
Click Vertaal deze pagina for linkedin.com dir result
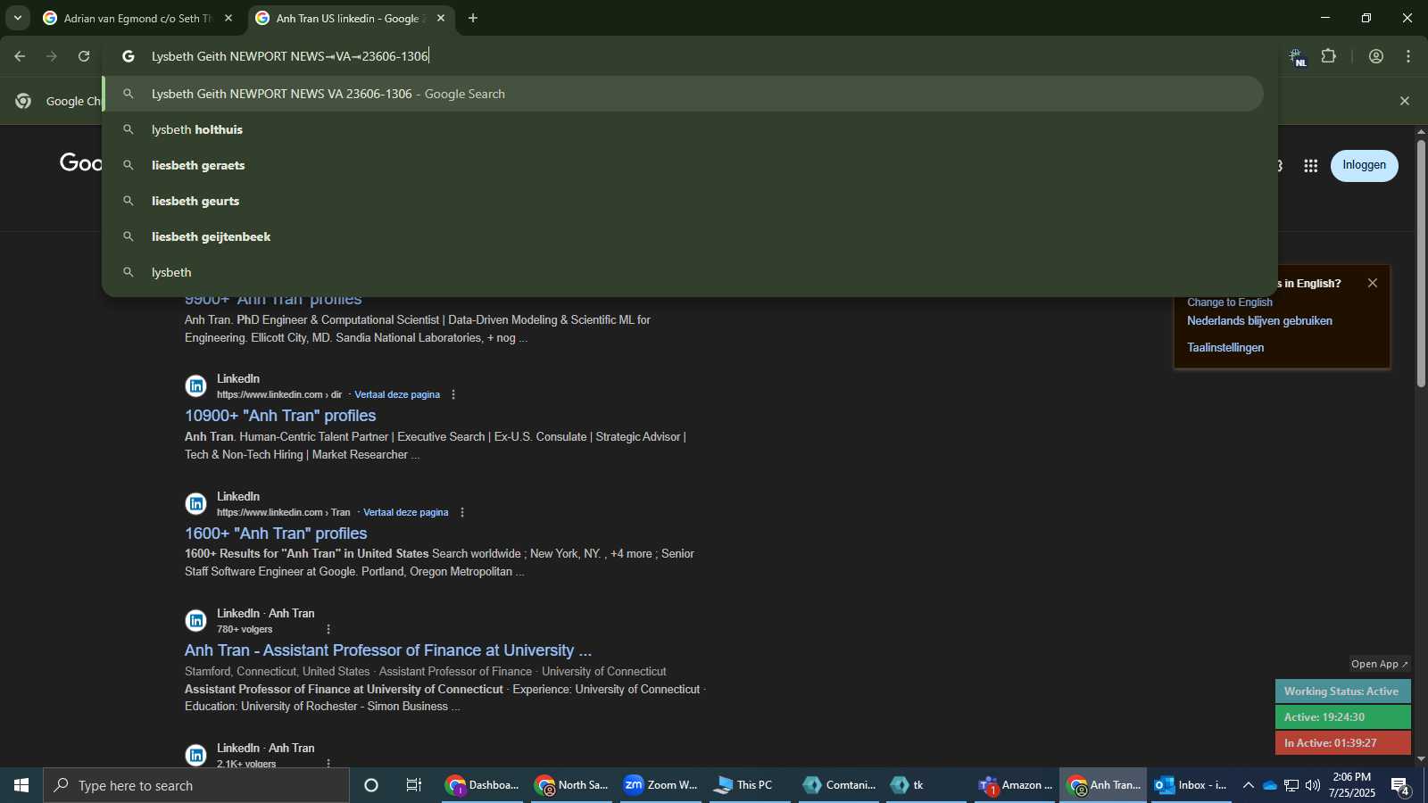pos(397,394)
